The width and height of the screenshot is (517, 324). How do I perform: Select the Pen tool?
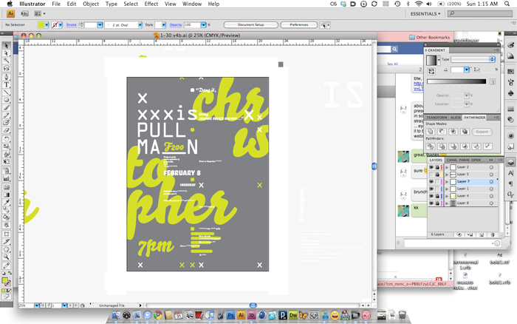coord(6,77)
